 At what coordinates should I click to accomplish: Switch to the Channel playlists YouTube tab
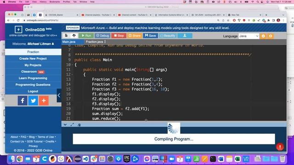tap(98, 15)
